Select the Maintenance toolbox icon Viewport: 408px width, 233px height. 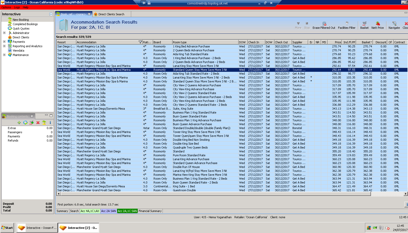point(10,55)
